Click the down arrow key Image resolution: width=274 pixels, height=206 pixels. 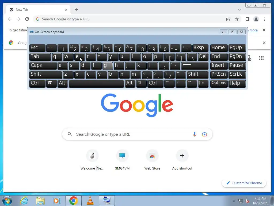pyautogui.click(x=181, y=83)
